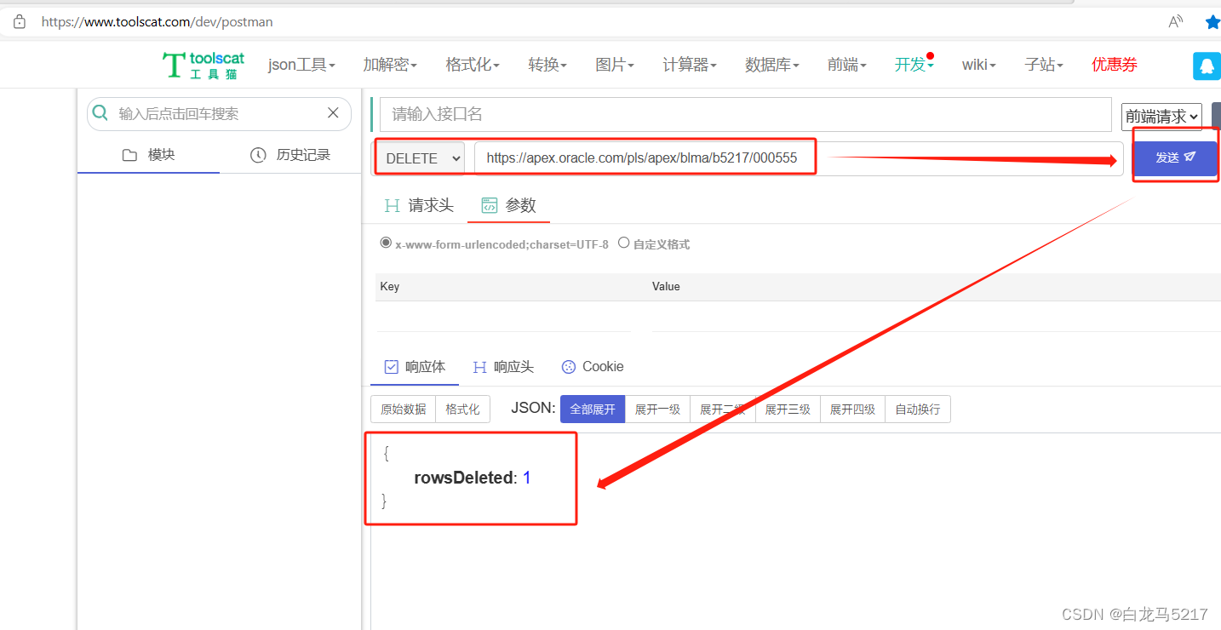Click the sidebar search input field
Image resolution: width=1221 pixels, height=630 pixels.
pos(218,113)
